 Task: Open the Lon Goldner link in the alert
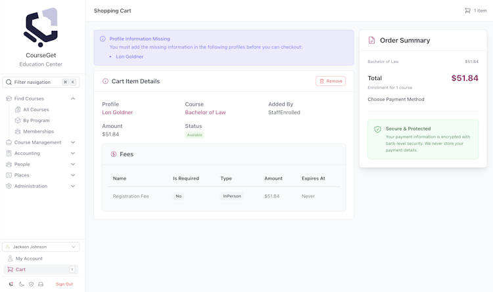point(129,56)
